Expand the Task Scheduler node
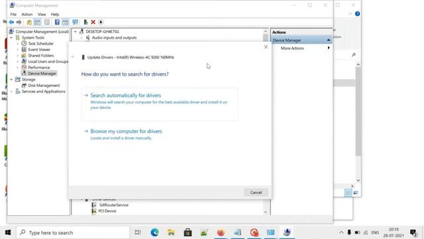The width and height of the screenshot is (424, 239). tap(18, 44)
